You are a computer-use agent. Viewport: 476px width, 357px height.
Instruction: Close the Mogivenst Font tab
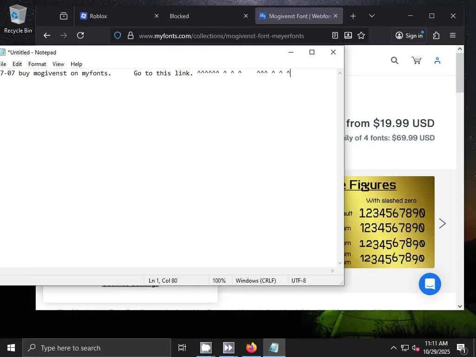point(336,16)
